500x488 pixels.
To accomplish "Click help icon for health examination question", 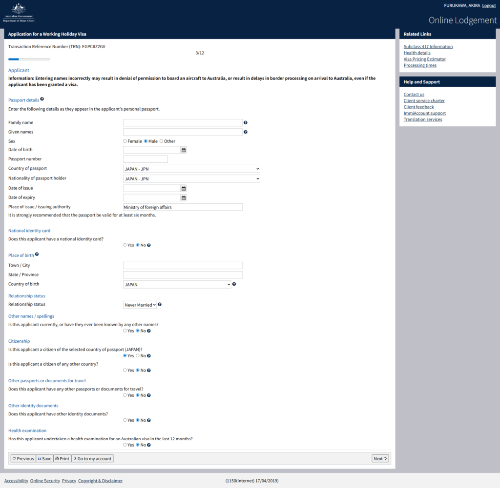I will coord(149,445).
